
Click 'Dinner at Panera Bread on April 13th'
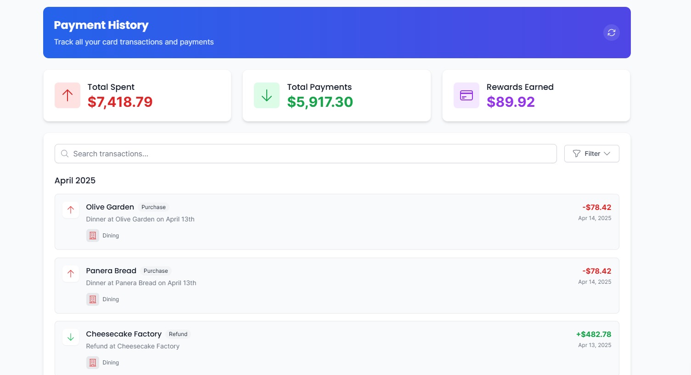[141, 283]
